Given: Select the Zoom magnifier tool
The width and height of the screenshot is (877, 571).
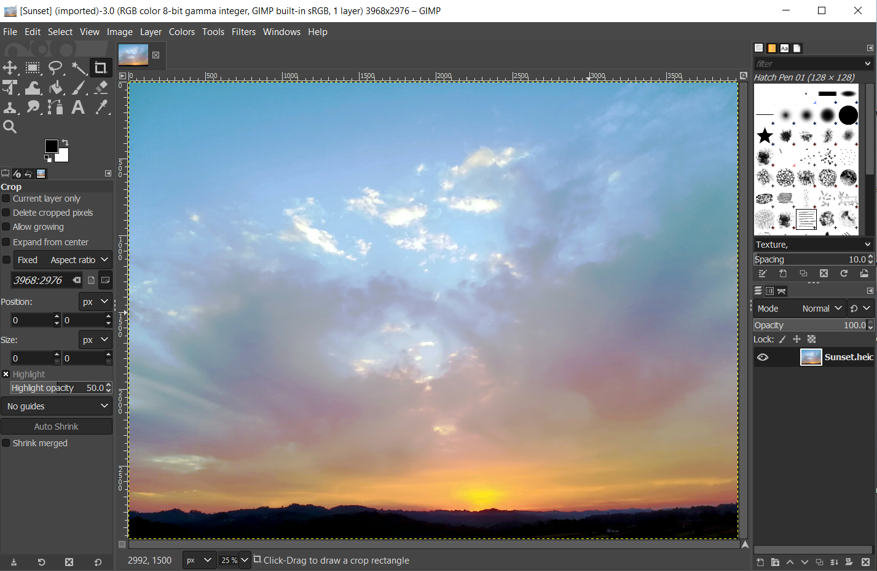Looking at the screenshot, I should 10,127.
